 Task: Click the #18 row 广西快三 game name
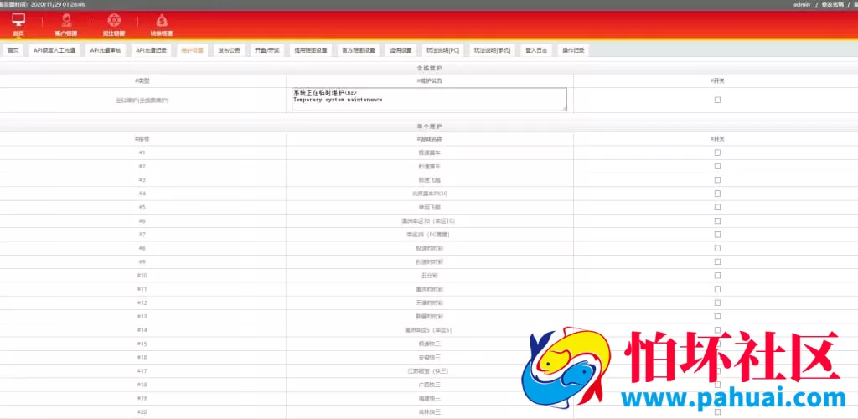click(x=430, y=385)
